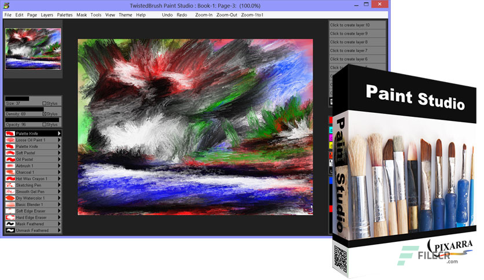The height and width of the screenshot is (280, 484).
Task: Open the arrow beside Hard Edge Eraser
Action: [59, 218]
